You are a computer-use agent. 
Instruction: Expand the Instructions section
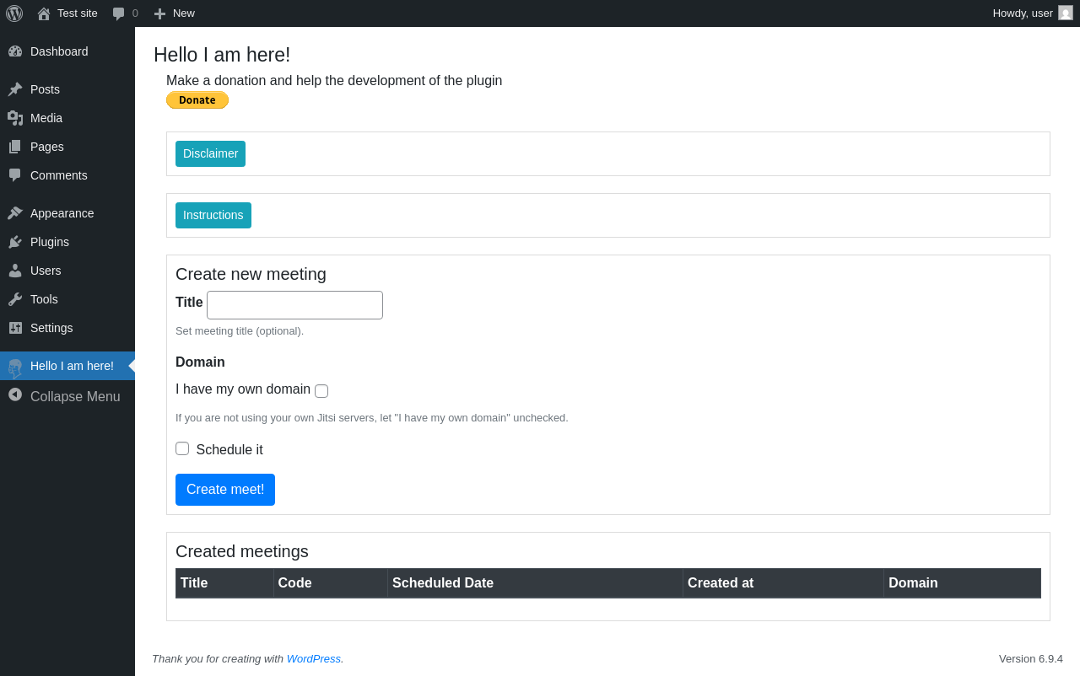click(213, 215)
